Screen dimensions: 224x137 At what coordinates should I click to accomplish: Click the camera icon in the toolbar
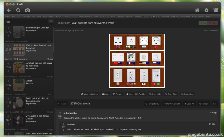[x=27, y=10]
